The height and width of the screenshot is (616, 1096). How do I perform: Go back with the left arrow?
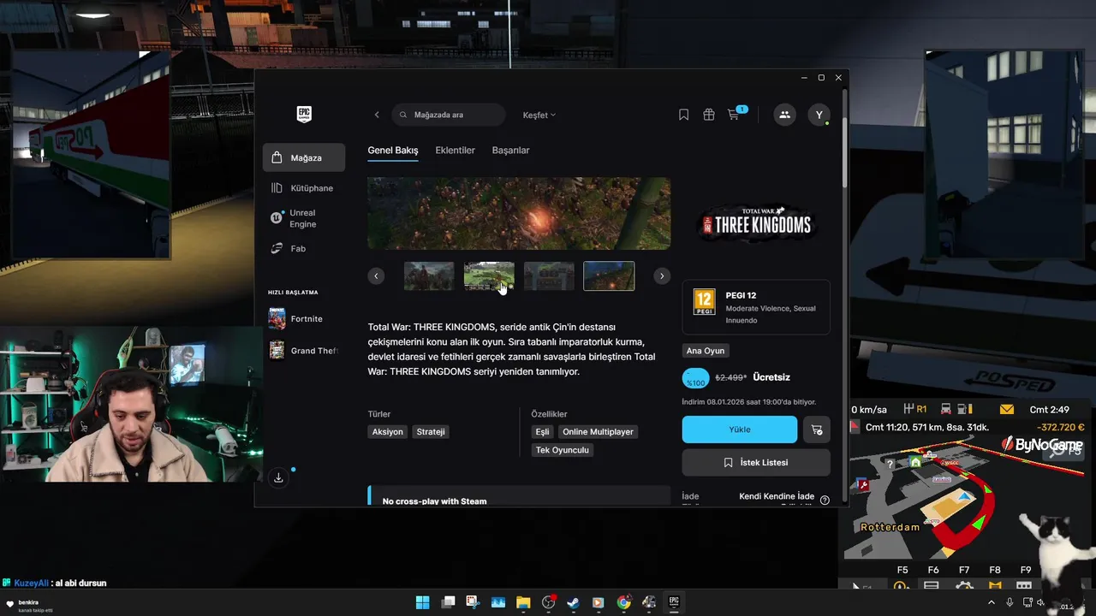(x=377, y=115)
